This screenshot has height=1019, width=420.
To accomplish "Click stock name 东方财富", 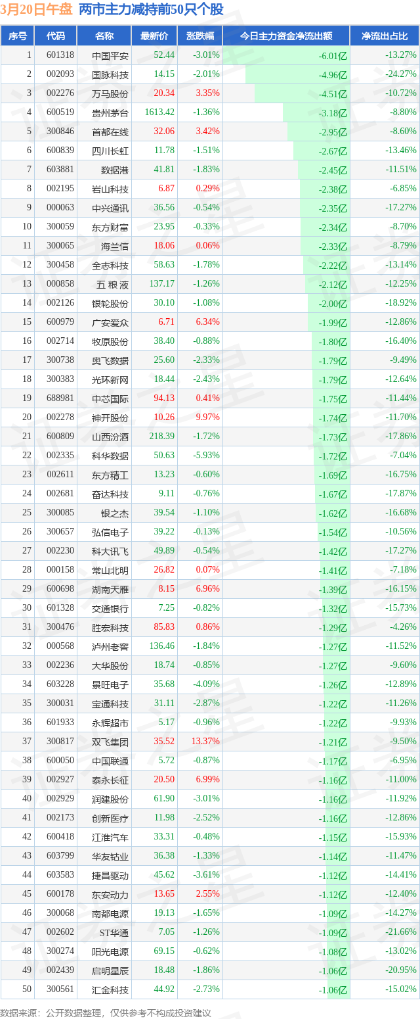I will click(111, 227).
